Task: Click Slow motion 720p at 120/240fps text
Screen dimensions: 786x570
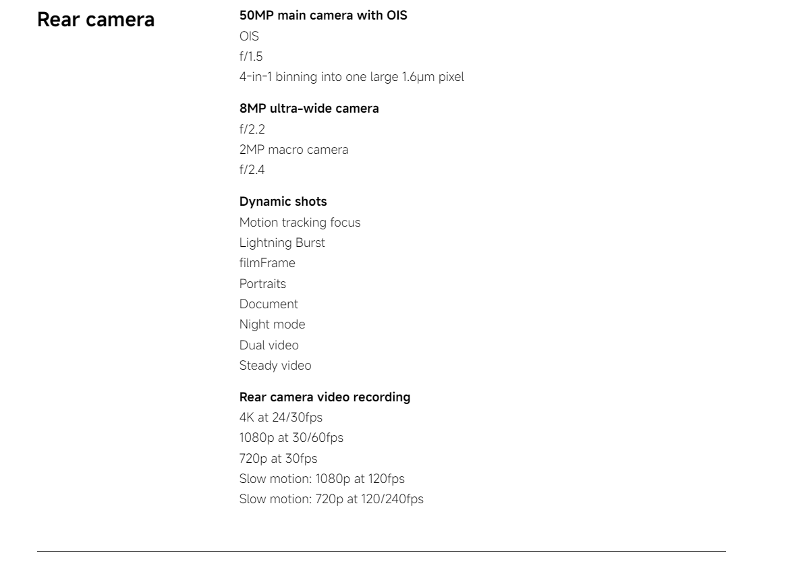Action: pos(331,499)
